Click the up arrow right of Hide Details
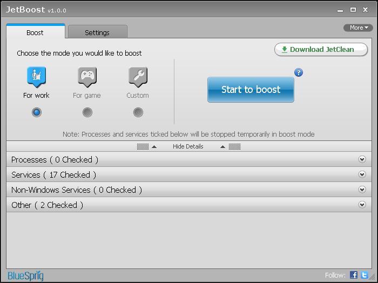 [x=222, y=147]
